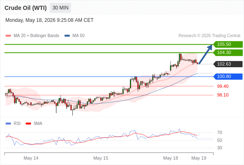Click the MA 20 + Bollinger Bands legend swatch
244x165 pixels.
tap(8, 36)
